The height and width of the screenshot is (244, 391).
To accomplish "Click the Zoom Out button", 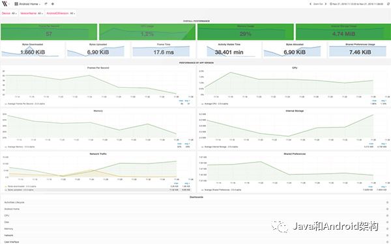I will 318,4.
